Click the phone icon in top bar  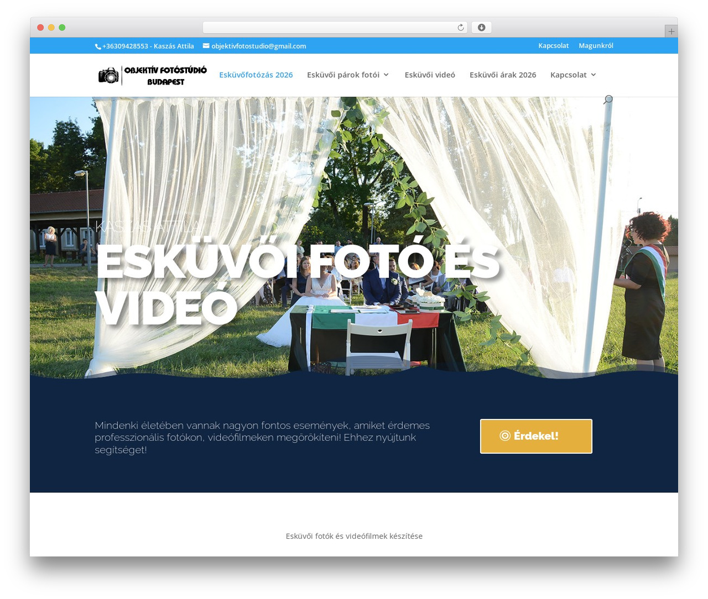tap(98, 46)
